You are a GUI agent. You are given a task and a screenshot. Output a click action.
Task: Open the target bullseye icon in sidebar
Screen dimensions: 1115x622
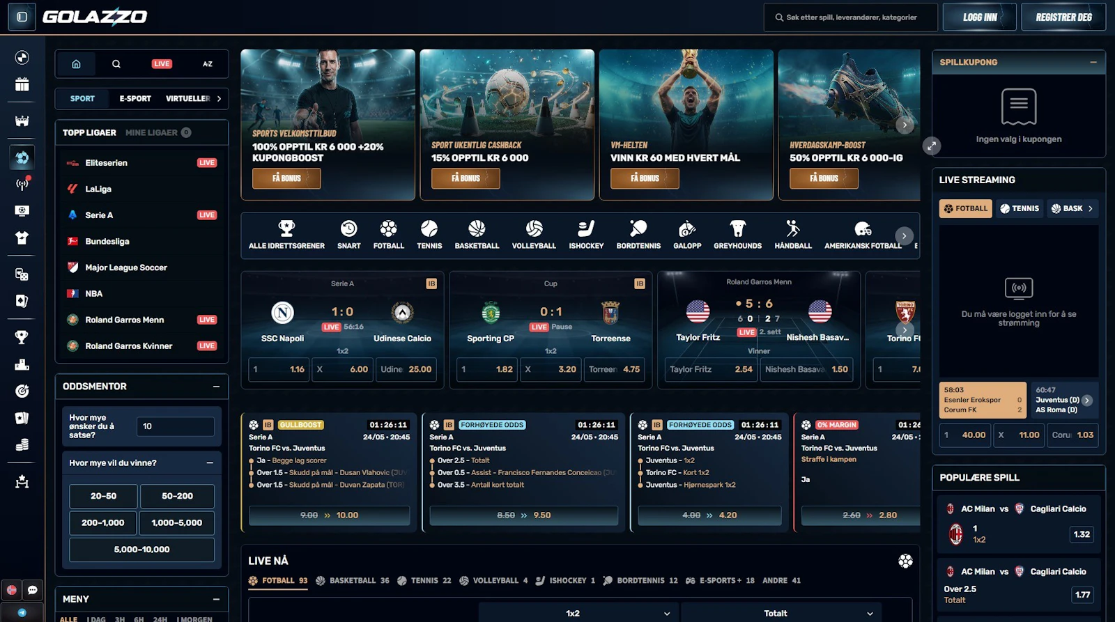[x=22, y=391]
